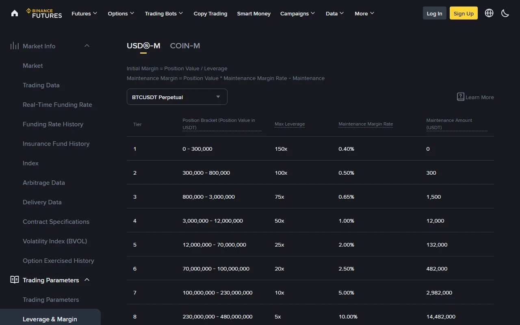
Task: Open Delivery Data in sidebar
Action: click(x=42, y=202)
